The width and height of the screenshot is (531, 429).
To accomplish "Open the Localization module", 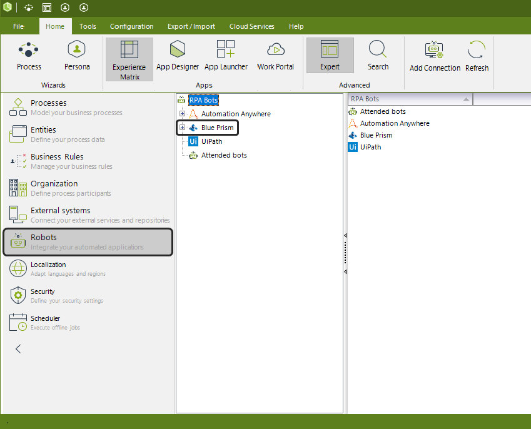I will (x=88, y=269).
